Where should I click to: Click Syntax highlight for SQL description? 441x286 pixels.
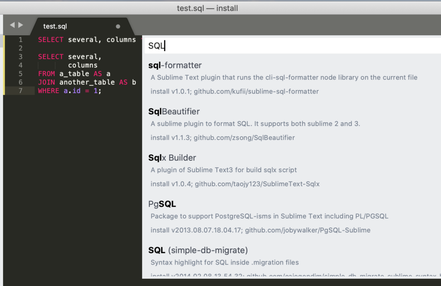[224, 262]
